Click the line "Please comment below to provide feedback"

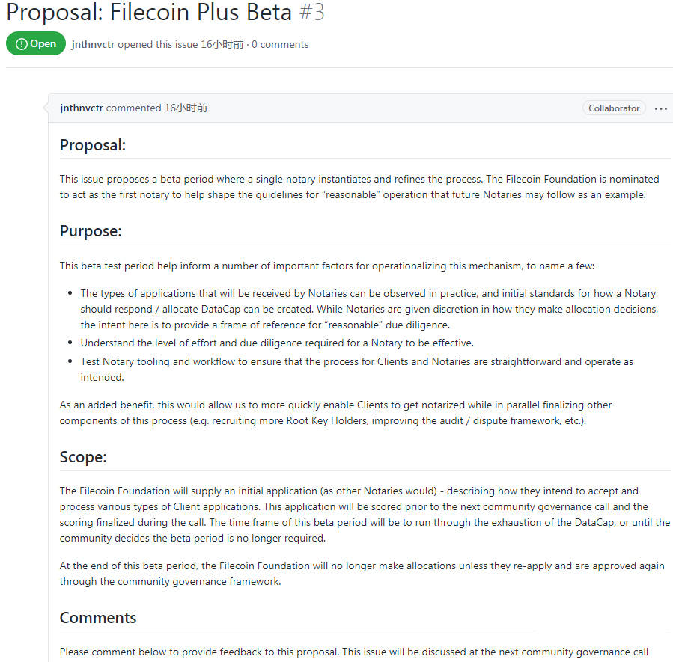(x=353, y=652)
